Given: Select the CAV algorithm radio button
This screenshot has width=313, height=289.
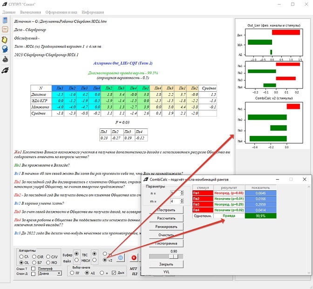Looking at the screenshot, I should point(48,256).
